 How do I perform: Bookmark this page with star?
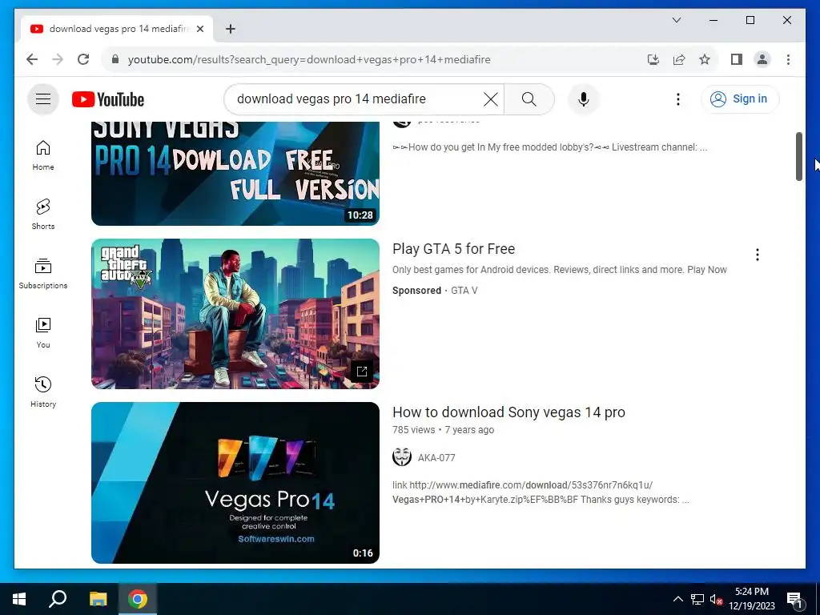[705, 59]
